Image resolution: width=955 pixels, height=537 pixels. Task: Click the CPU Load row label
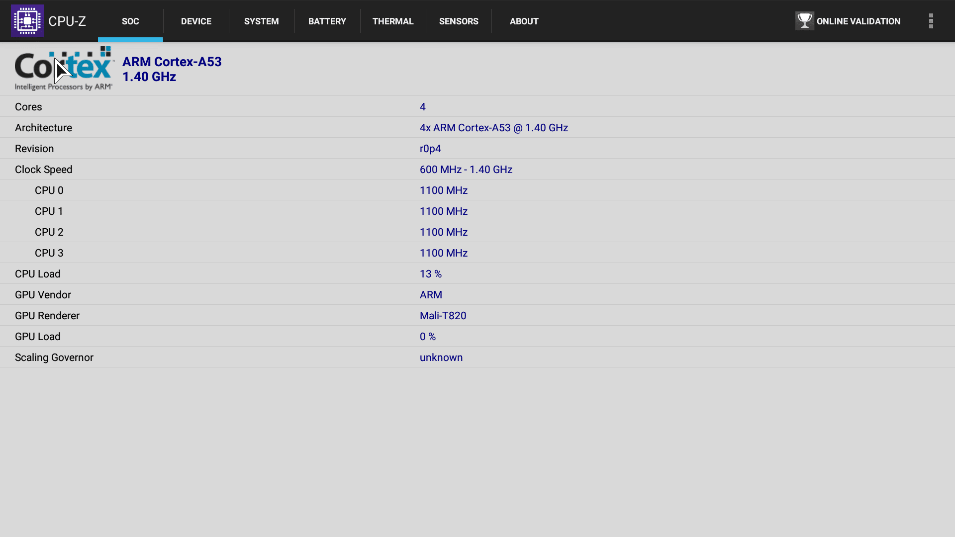click(38, 274)
